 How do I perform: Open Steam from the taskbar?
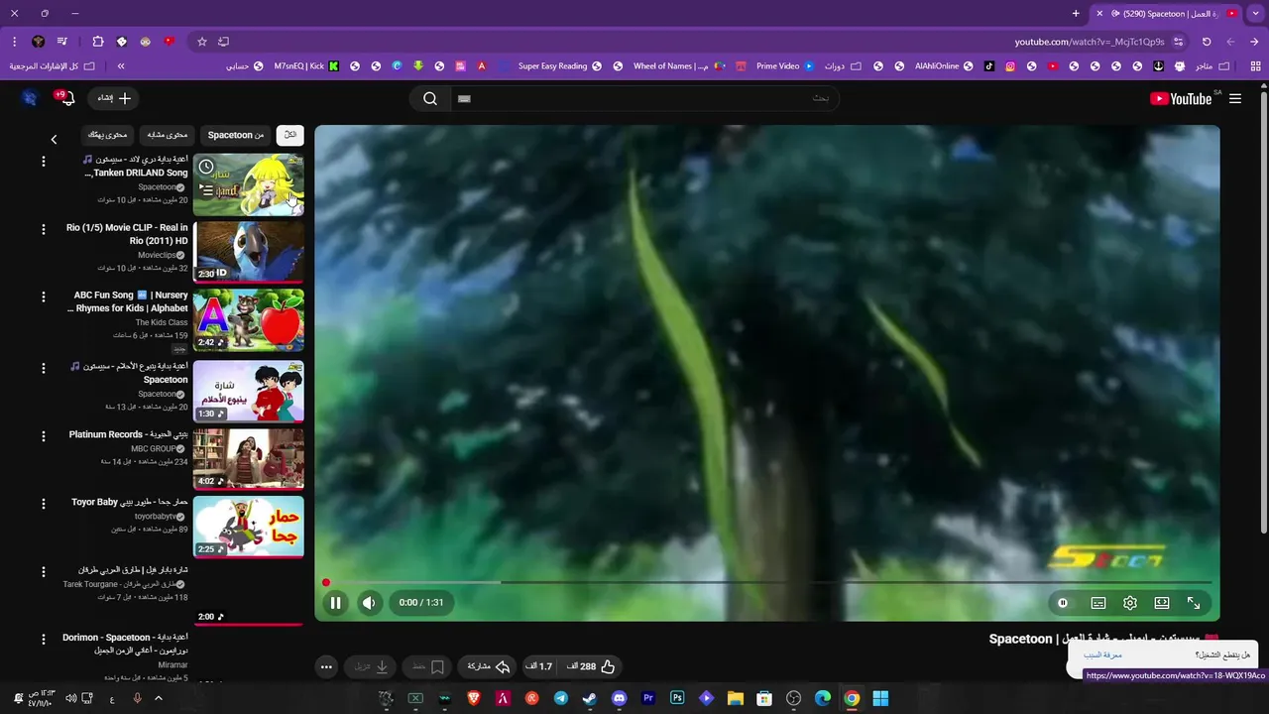(590, 698)
